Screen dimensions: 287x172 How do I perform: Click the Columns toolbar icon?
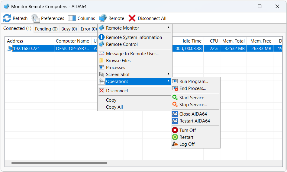72,18
